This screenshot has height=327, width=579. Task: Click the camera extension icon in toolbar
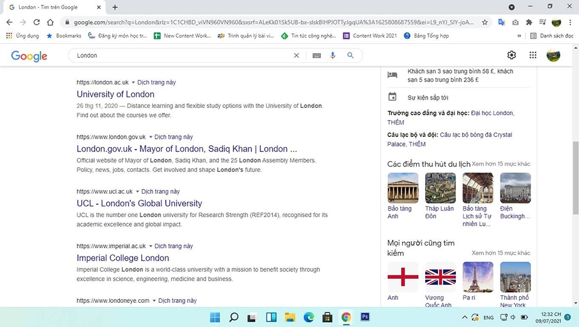[x=515, y=22]
